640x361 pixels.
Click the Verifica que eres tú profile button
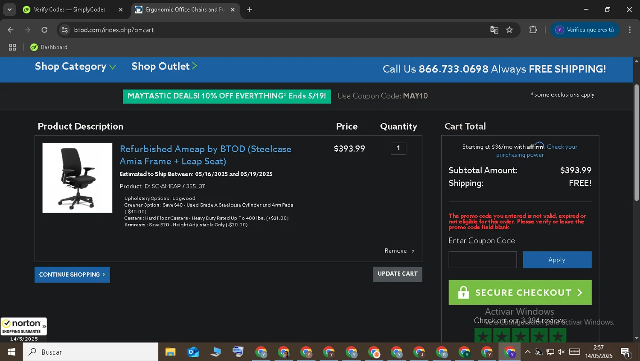(x=585, y=30)
